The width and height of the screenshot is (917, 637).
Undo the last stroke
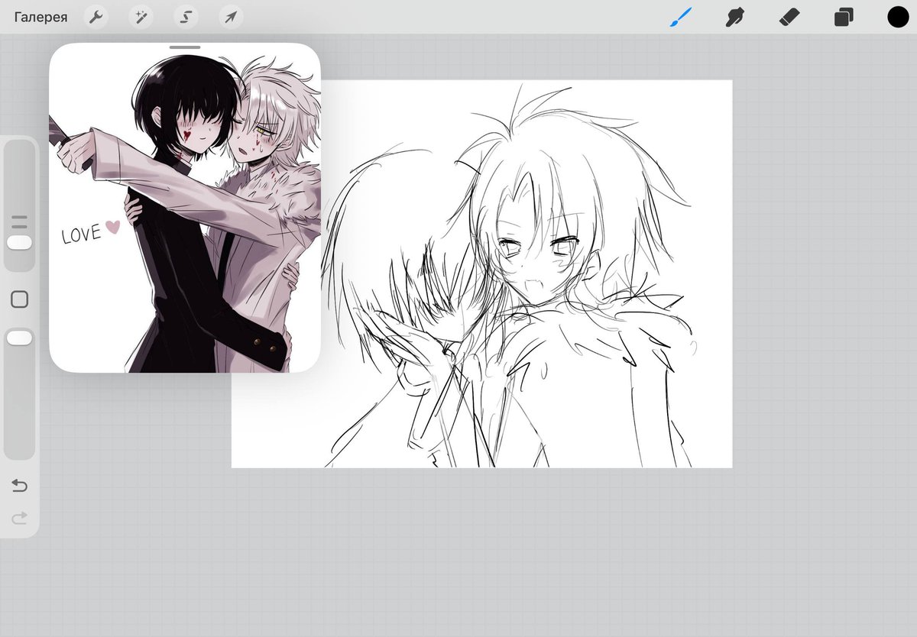coord(20,486)
